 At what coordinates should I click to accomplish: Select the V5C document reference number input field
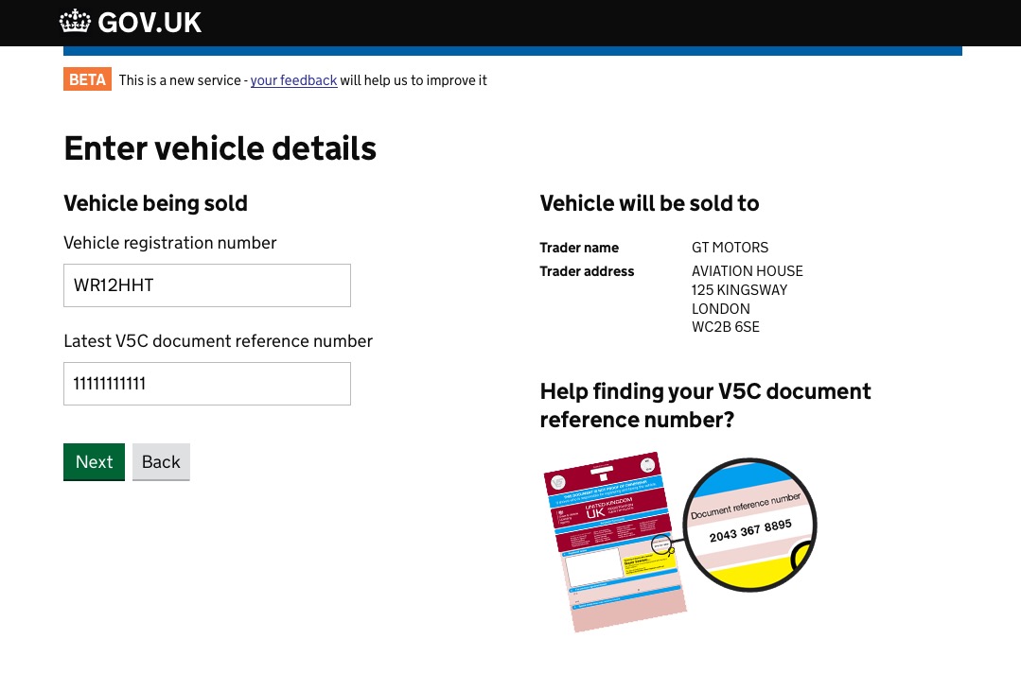[x=206, y=383]
